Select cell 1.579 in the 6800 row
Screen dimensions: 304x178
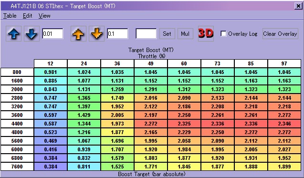click(117, 158)
